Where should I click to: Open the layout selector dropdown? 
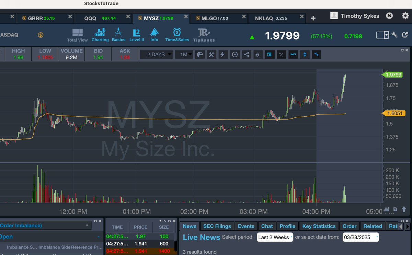pyautogui.click(x=382, y=35)
